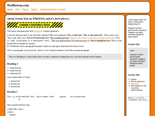Follow the petrapixel layout generator link
The image size is (155, 116).
point(38,31)
